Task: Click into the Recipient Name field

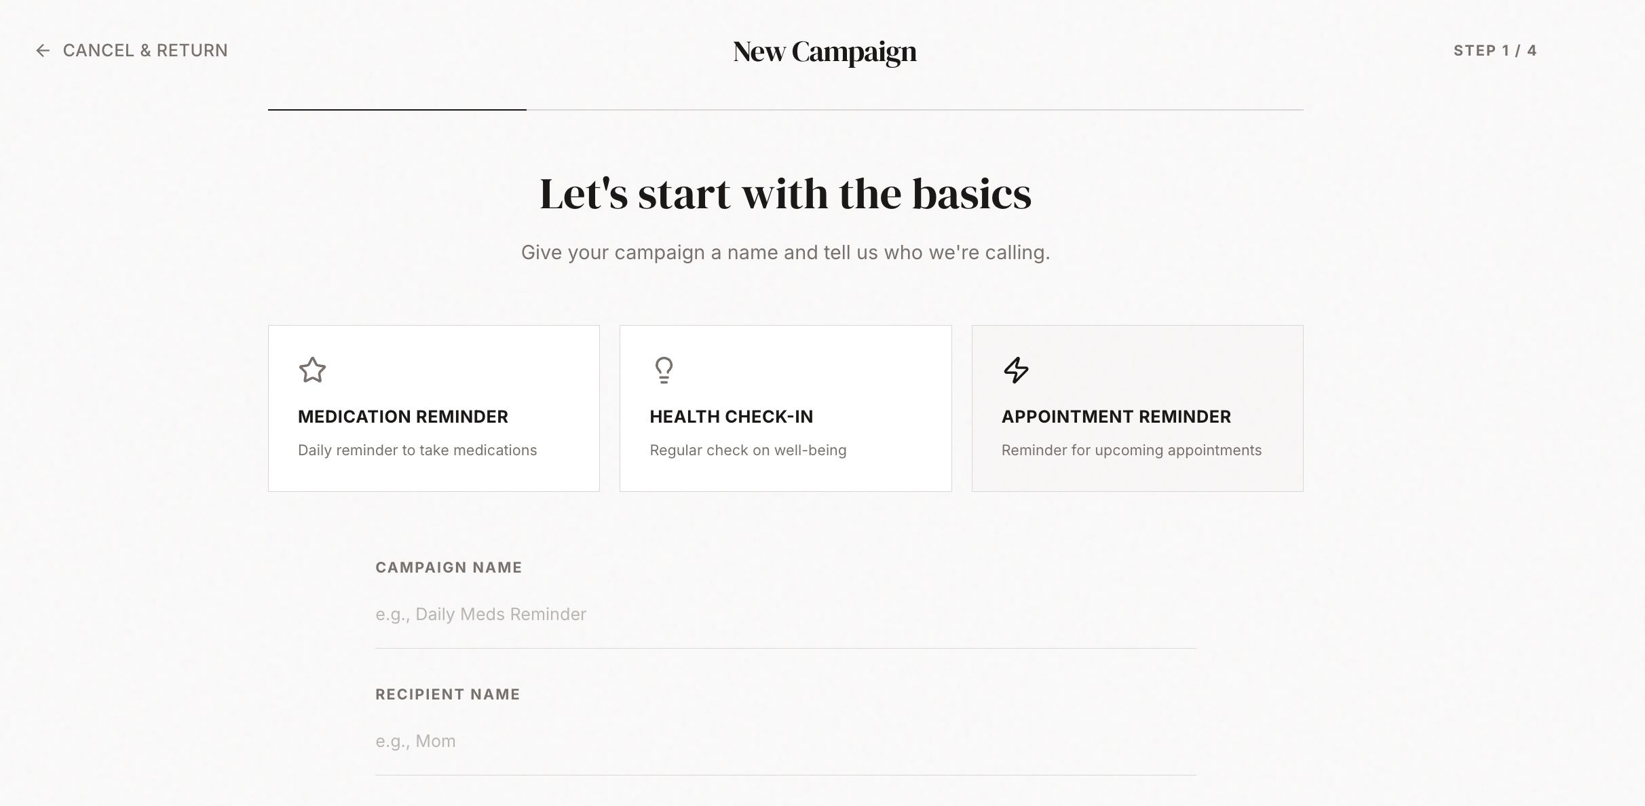Action: [x=785, y=742]
